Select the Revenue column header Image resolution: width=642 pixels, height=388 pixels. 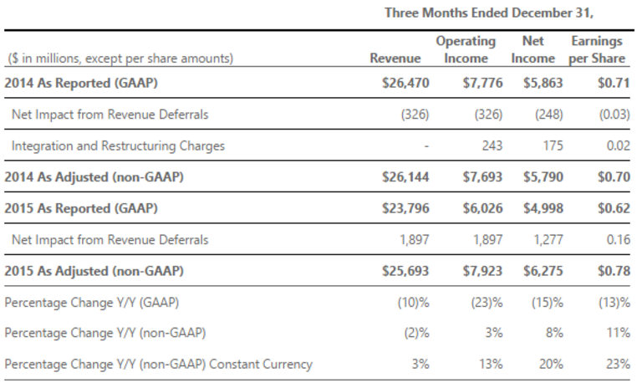395,58
